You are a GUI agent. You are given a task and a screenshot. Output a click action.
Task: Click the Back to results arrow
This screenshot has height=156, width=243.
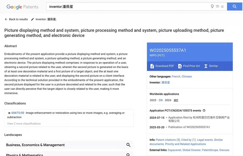click(6, 19)
